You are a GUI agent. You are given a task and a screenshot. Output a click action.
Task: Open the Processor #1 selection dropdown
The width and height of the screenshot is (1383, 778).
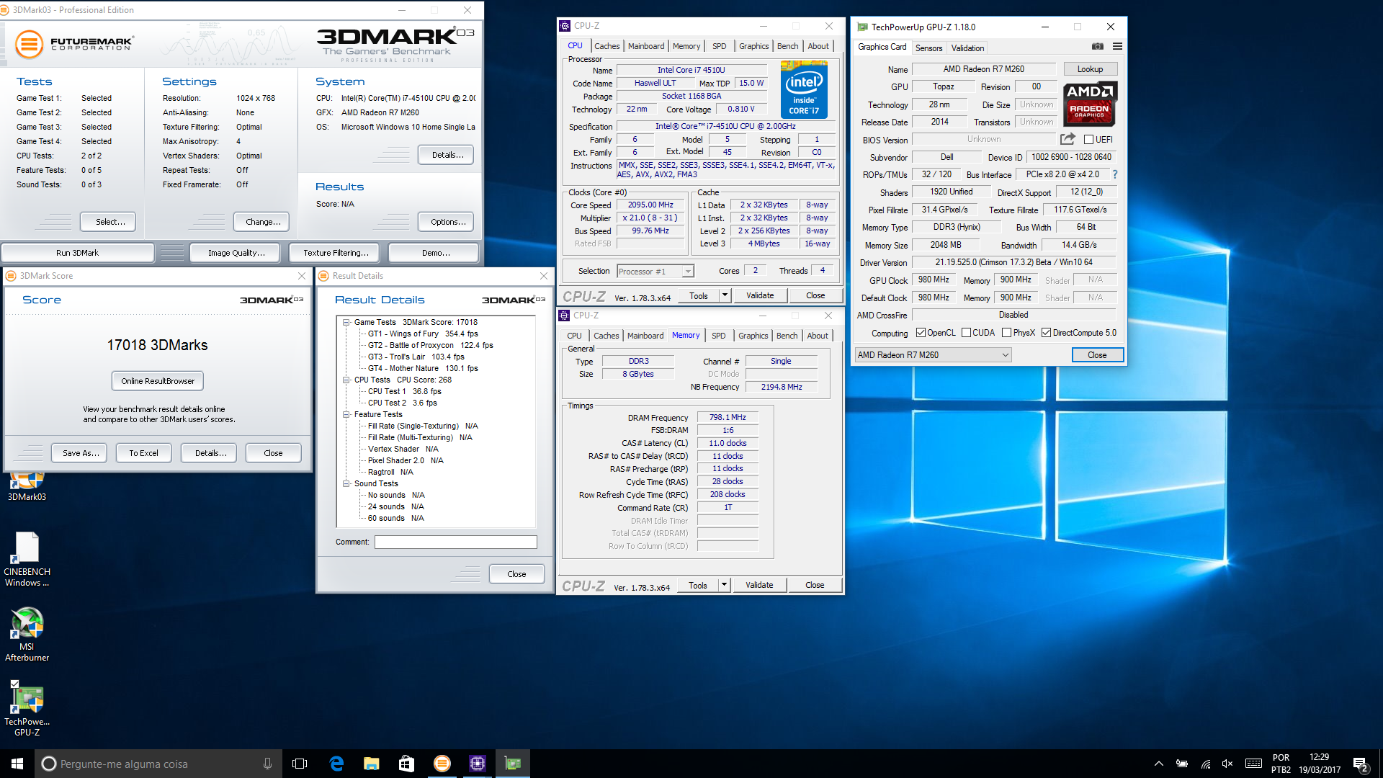coord(655,272)
